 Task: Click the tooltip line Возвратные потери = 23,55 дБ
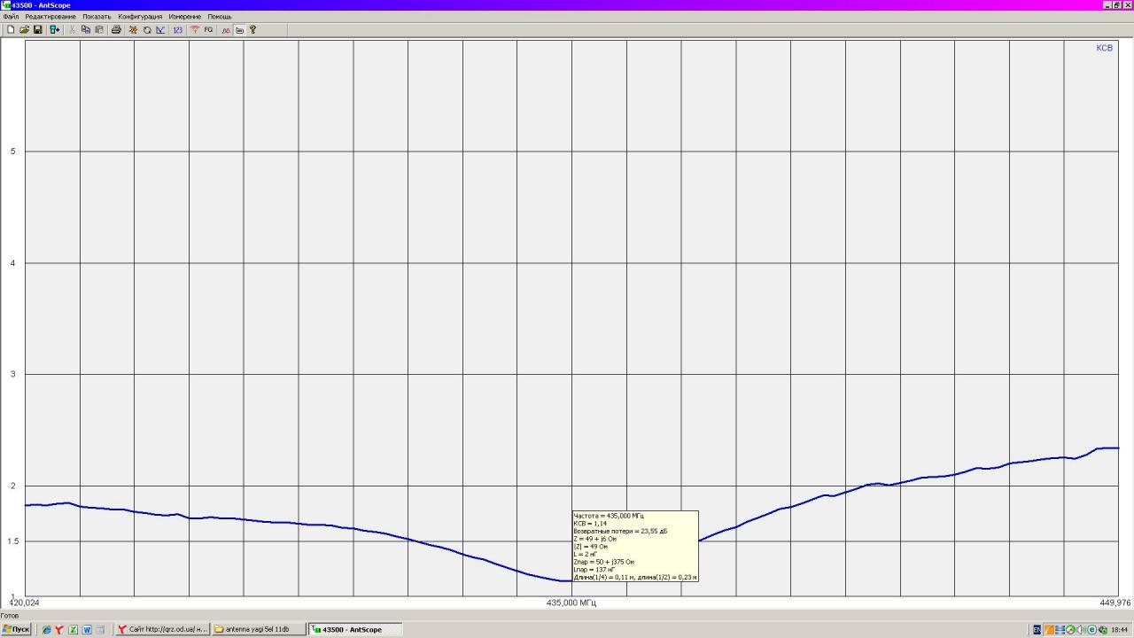pyautogui.click(x=620, y=531)
